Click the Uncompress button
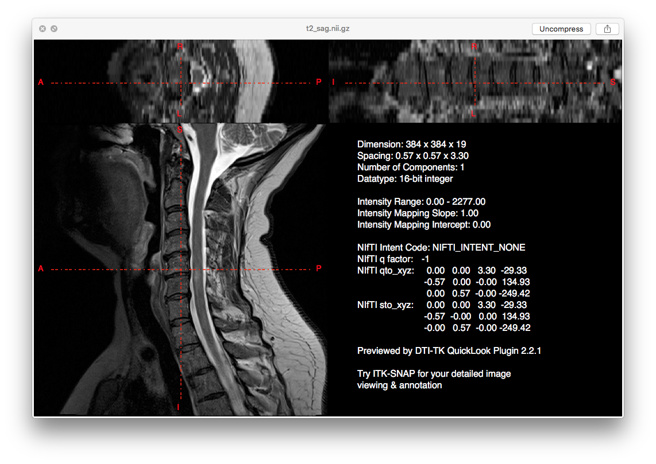This screenshot has width=656, height=464. (561, 29)
